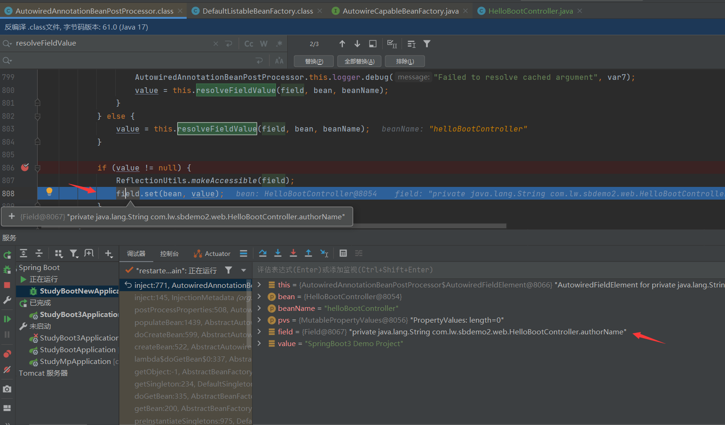Stop the running application with red square
This screenshot has width=725, height=425.
point(7,285)
